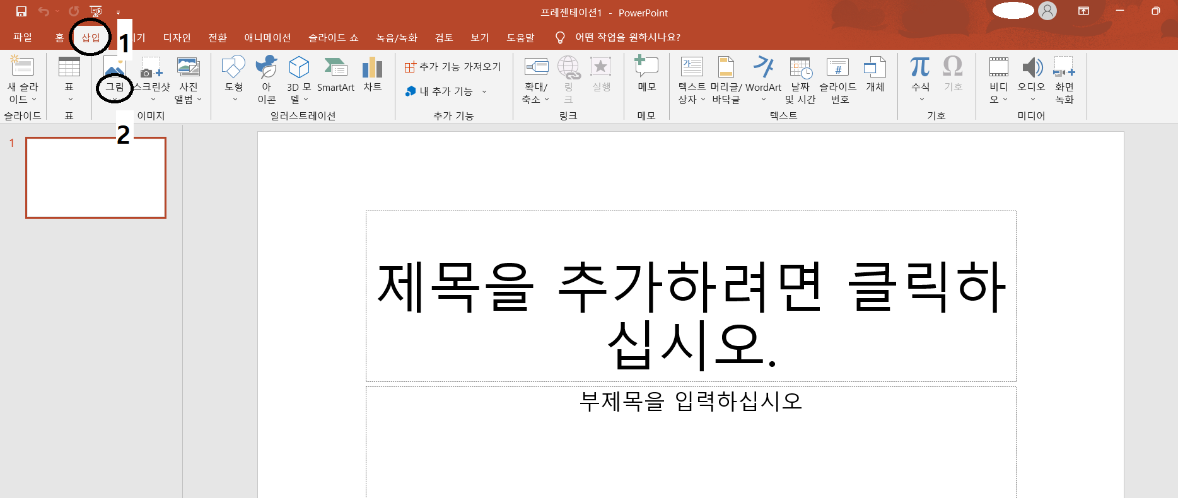Click 내 추가 기능 button
This screenshot has height=498, width=1178.
(x=439, y=91)
